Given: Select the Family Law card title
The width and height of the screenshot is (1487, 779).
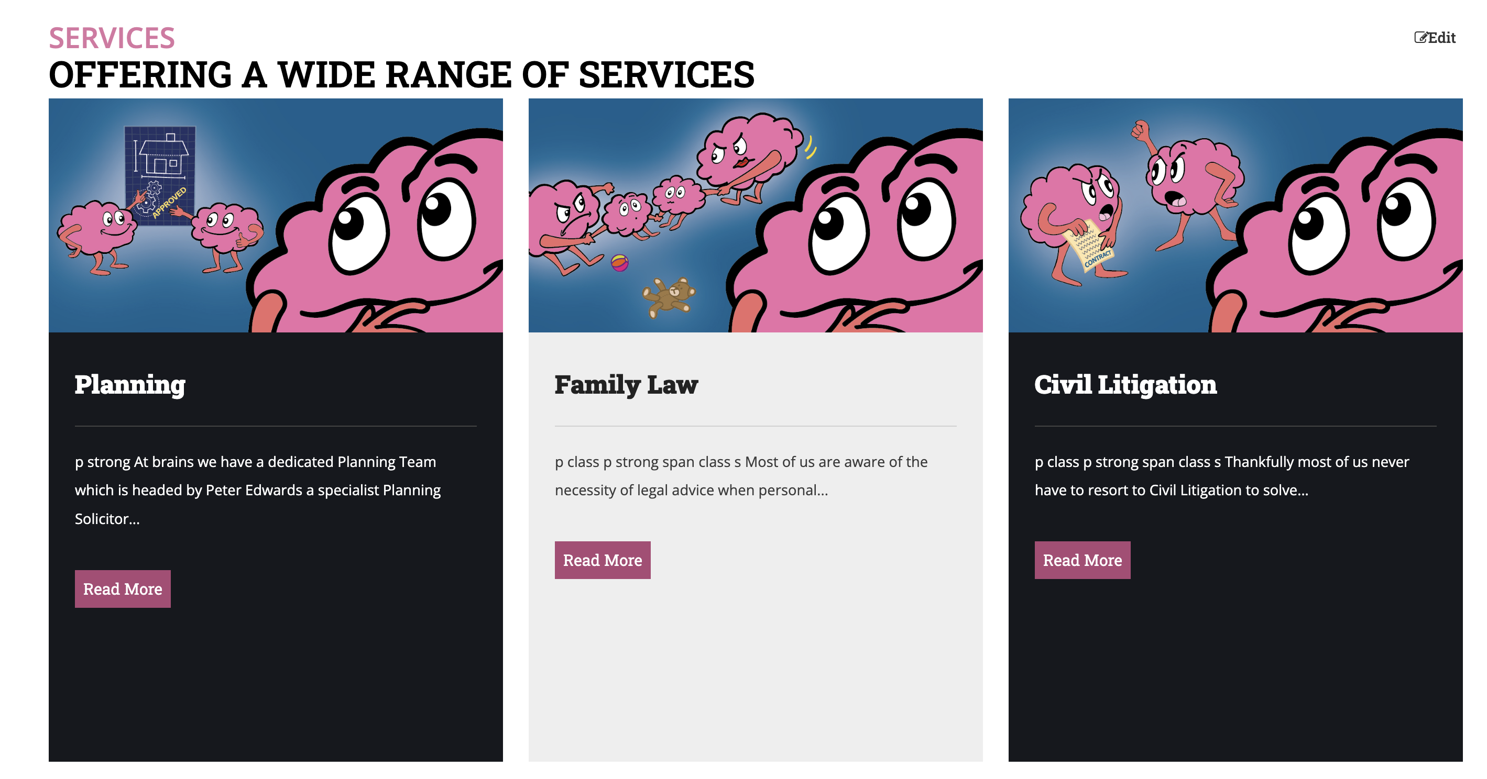Looking at the screenshot, I should point(626,385).
